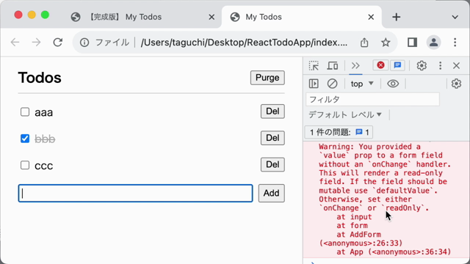
Task: Open the '1 件の問題' issues button
Action: 339,132
